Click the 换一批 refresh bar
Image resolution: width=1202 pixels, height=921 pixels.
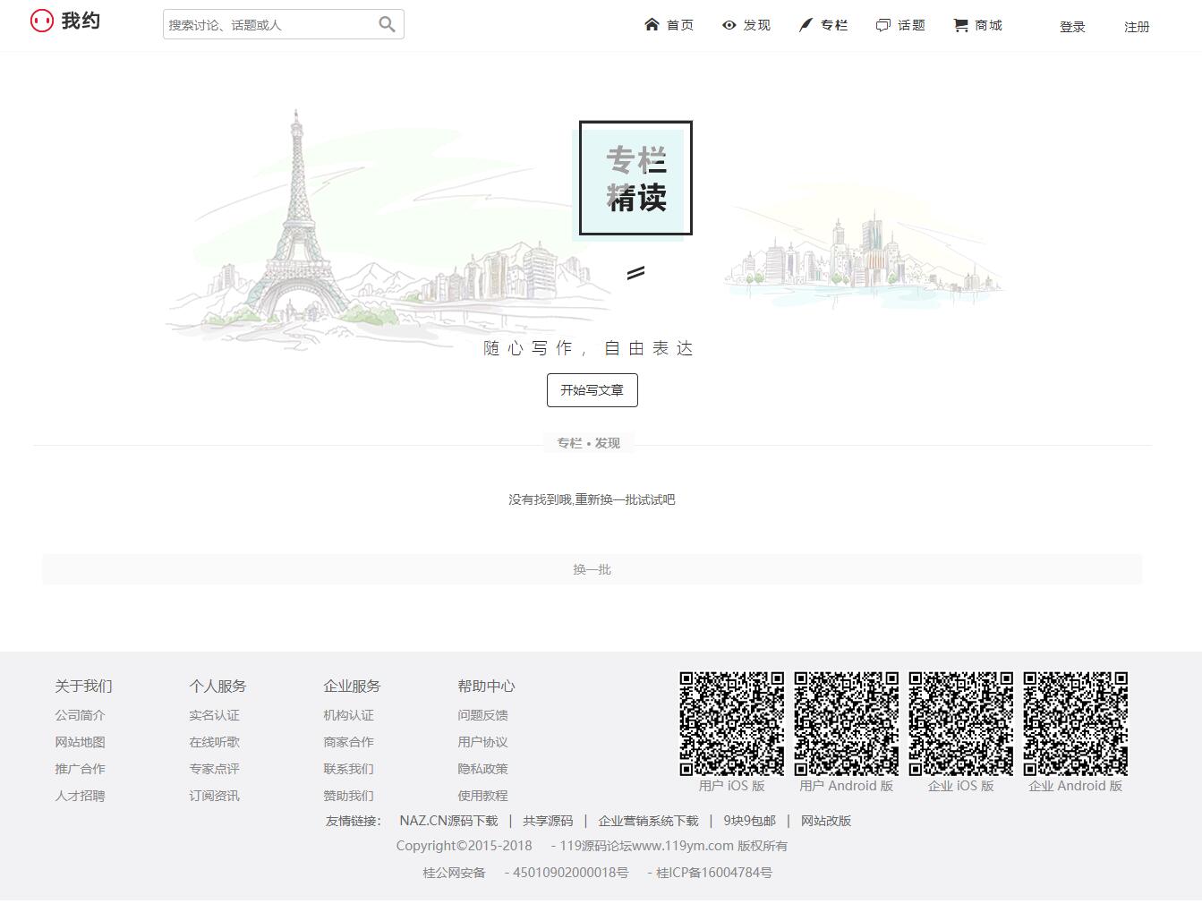[x=592, y=569]
